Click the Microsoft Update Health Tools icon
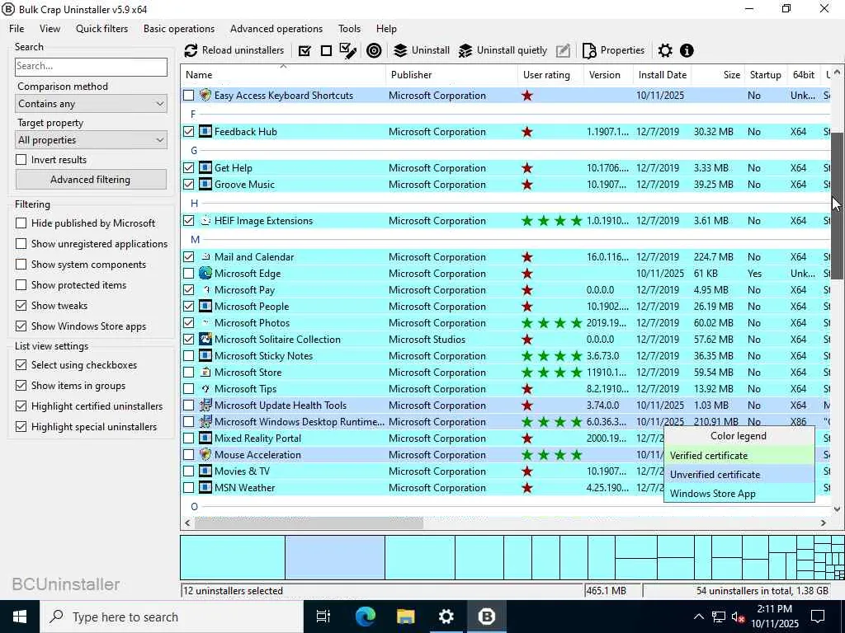Screen dimensions: 845x633 205,406
